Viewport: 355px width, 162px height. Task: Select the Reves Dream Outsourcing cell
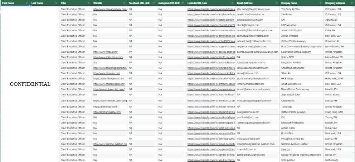tap(302, 89)
